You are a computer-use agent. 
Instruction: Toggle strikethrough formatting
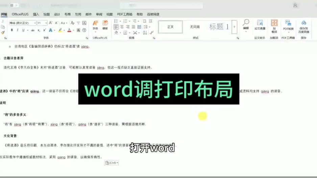tap(32, 30)
